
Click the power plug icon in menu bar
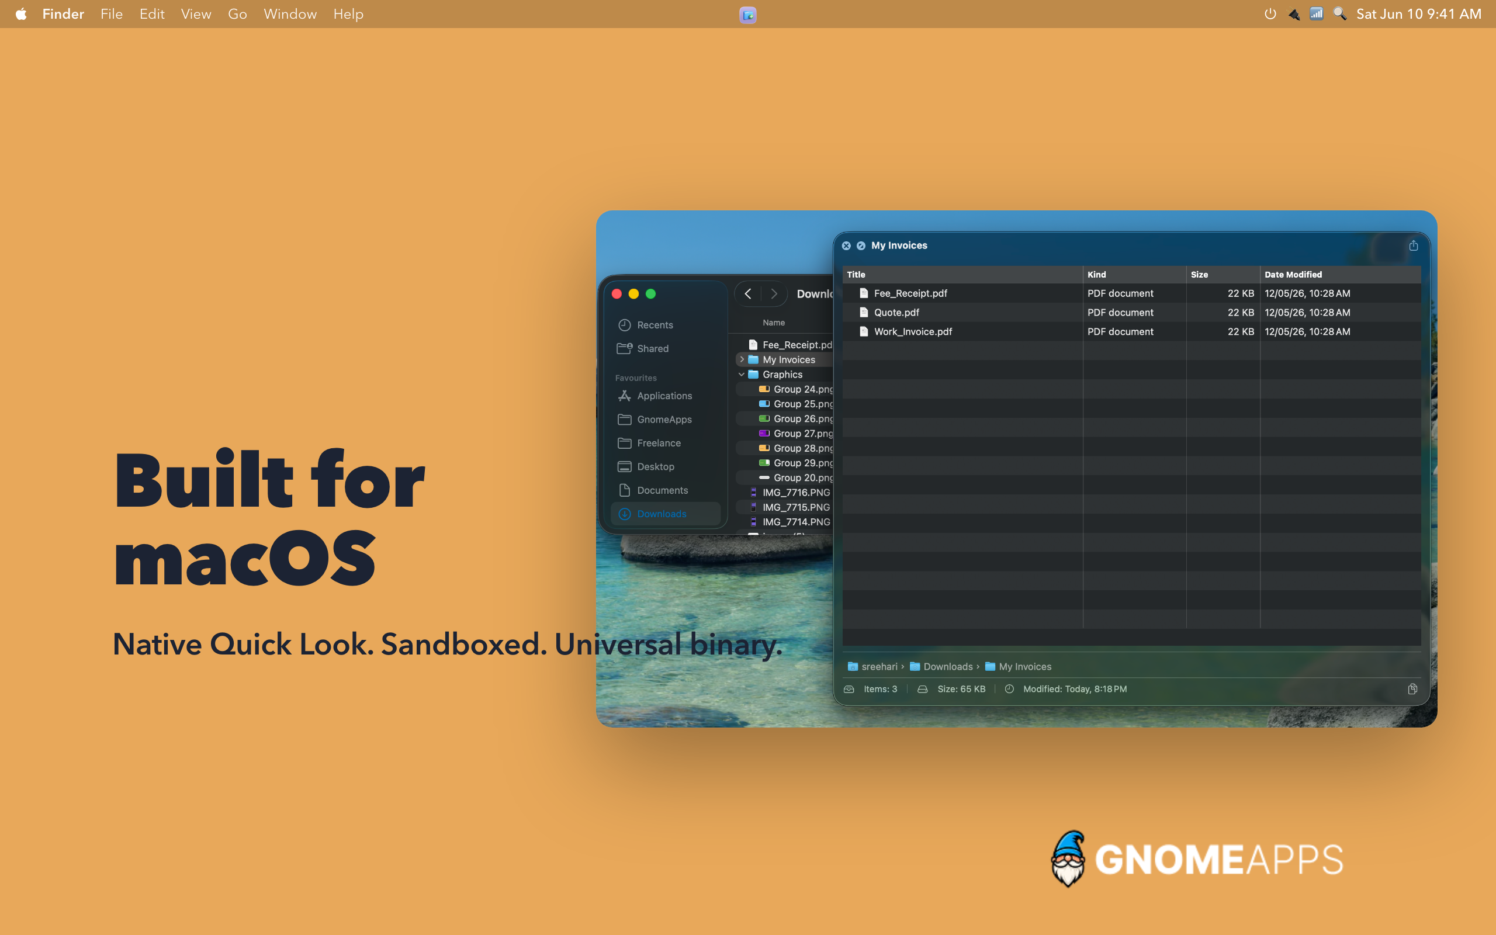(x=1293, y=13)
